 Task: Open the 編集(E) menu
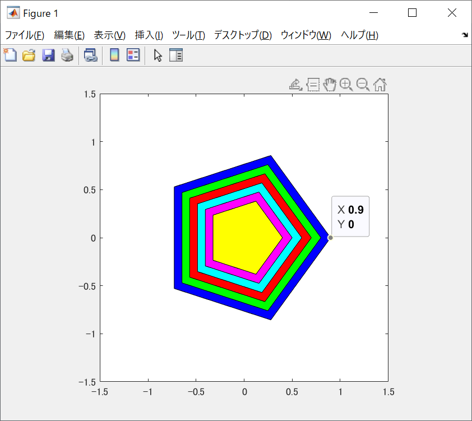[70, 35]
